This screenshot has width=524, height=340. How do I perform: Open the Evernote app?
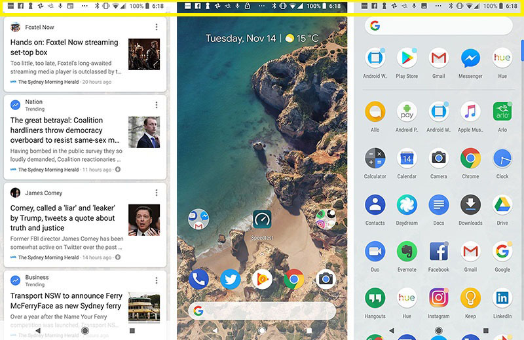coord(407,252)
